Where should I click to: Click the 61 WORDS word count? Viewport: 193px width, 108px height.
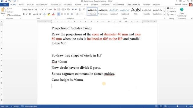(15, 106)
